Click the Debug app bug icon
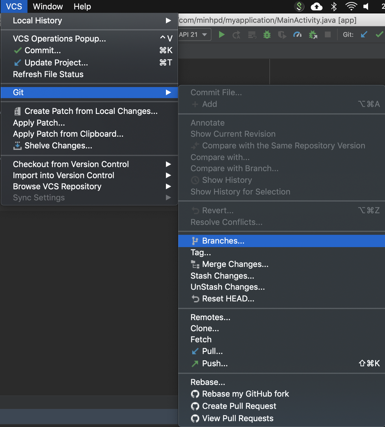Viewport: 385px width, 427px height. coord(267,35)
